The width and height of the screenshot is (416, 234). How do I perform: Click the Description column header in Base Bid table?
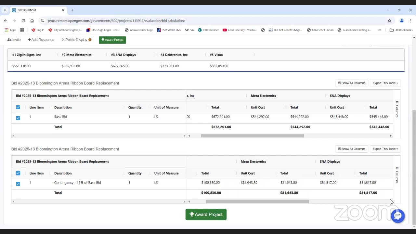click(x=63, y=107)
